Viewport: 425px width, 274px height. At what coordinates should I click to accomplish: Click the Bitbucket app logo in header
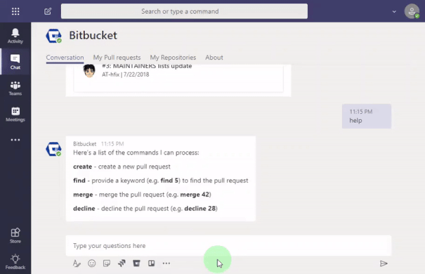53,36
